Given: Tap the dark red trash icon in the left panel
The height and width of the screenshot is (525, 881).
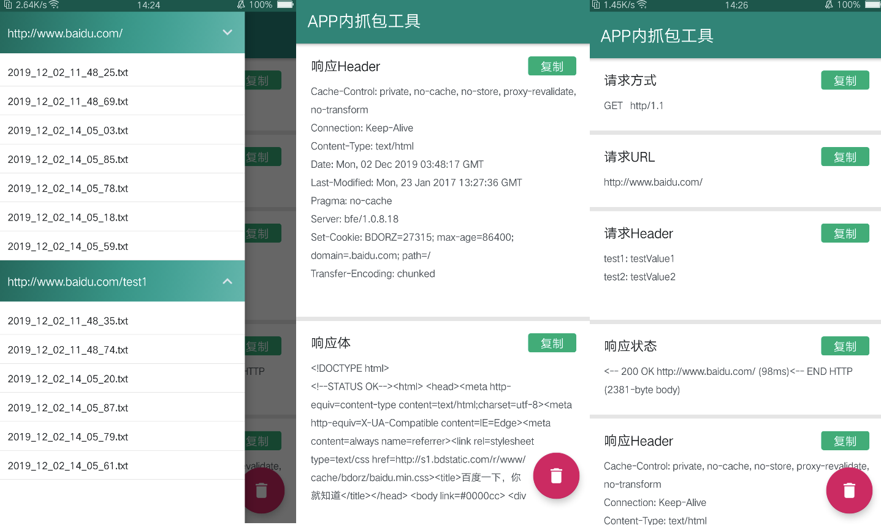Looking at the screenshot, I should click(x=262, y=490).
